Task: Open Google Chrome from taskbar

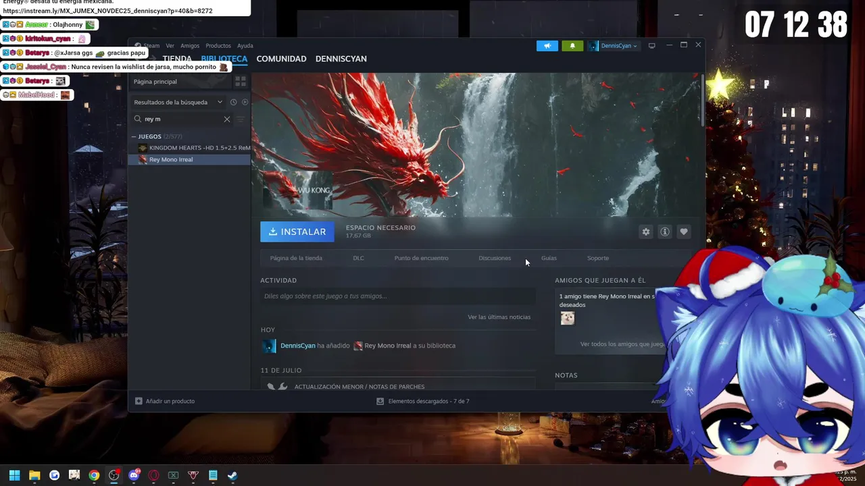Action: pos(94,475)
